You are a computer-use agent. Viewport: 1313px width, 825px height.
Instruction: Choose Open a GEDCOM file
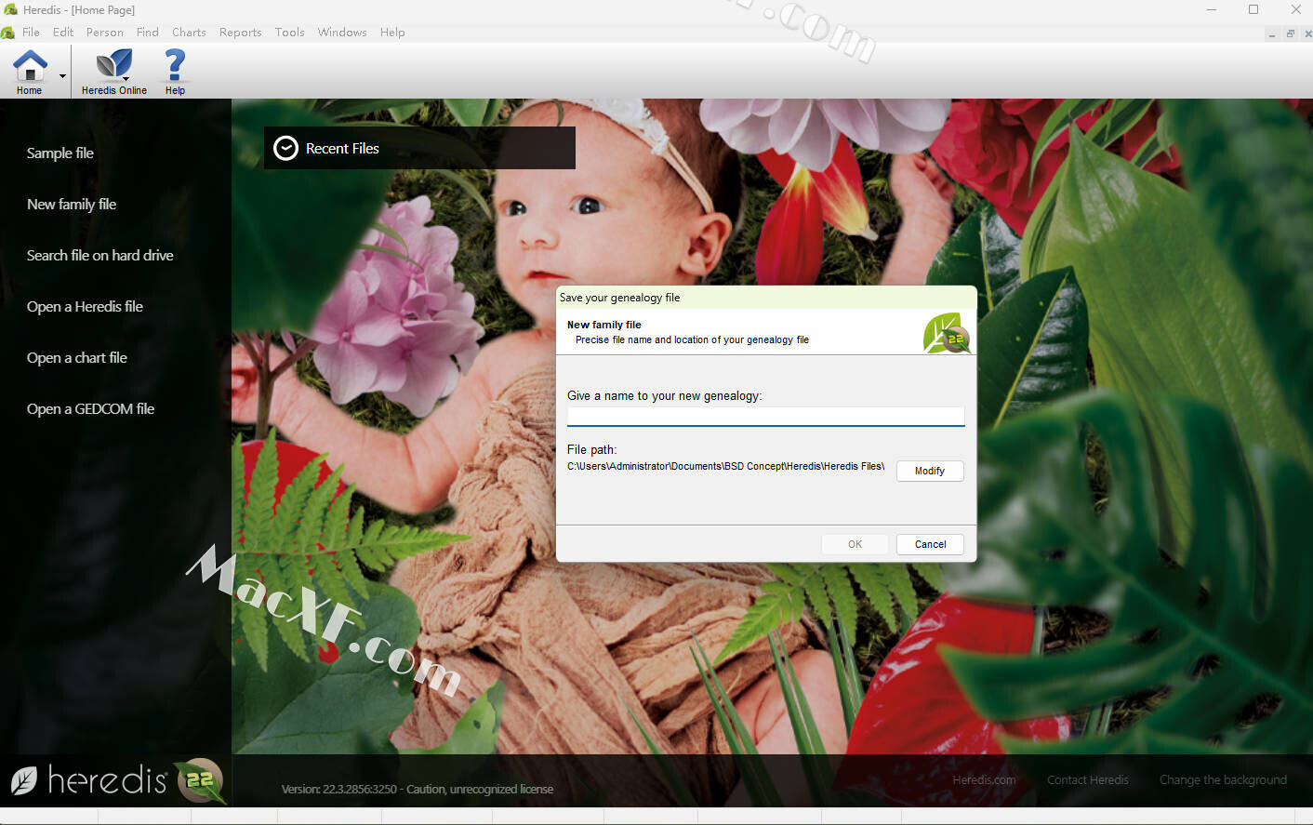click(90, 409)
